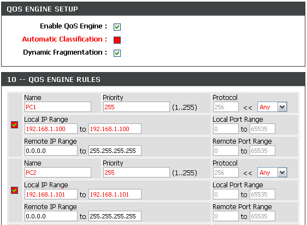Click the PC2 Name input field
The width and height of the screenshot is (307, 225).
click(x=58, y=173)
